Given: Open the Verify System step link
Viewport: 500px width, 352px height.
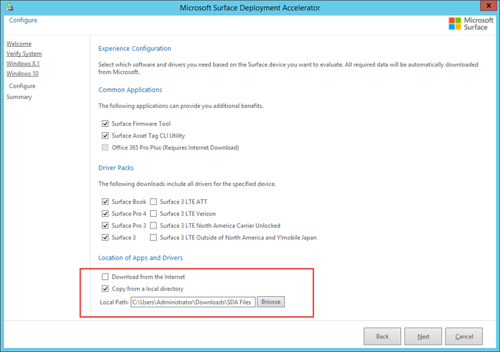Looking at the screenshot, I should pyautogui.click(x=24, y=54).
